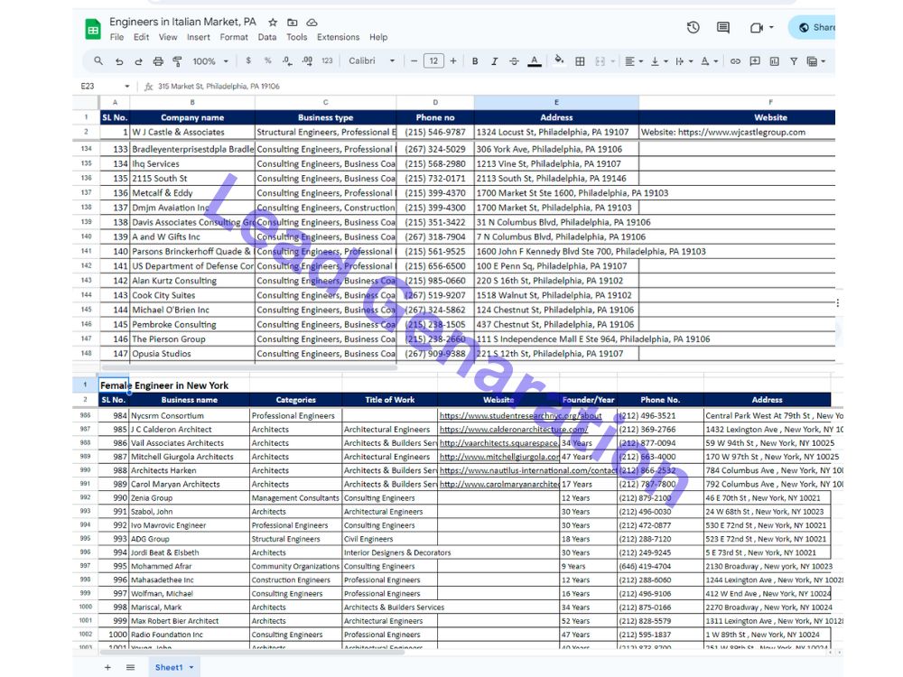Open the Format menu
903x677 pixels.
click(234, 37)
